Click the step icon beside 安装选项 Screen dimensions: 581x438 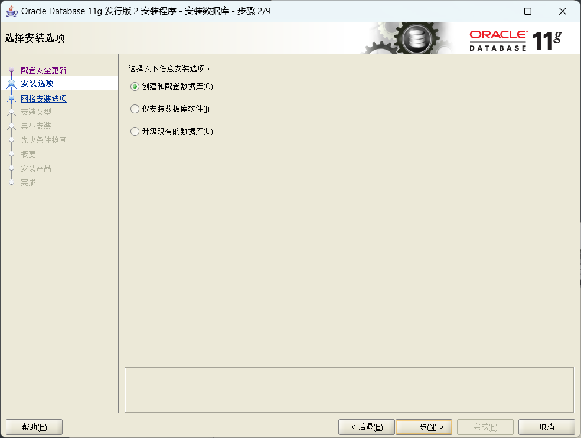(x=11, y=84)
